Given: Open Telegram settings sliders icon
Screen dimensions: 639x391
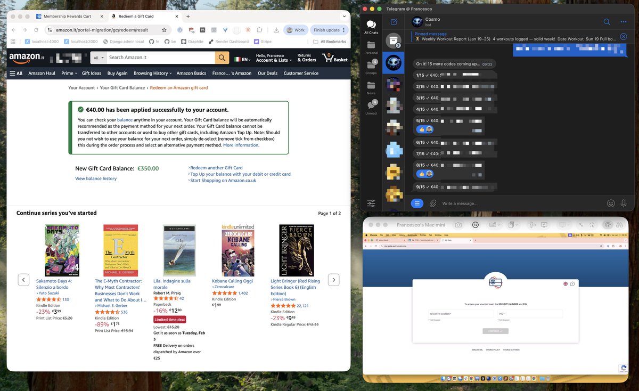Looking at the screenshot, I should tap(371, 203).
